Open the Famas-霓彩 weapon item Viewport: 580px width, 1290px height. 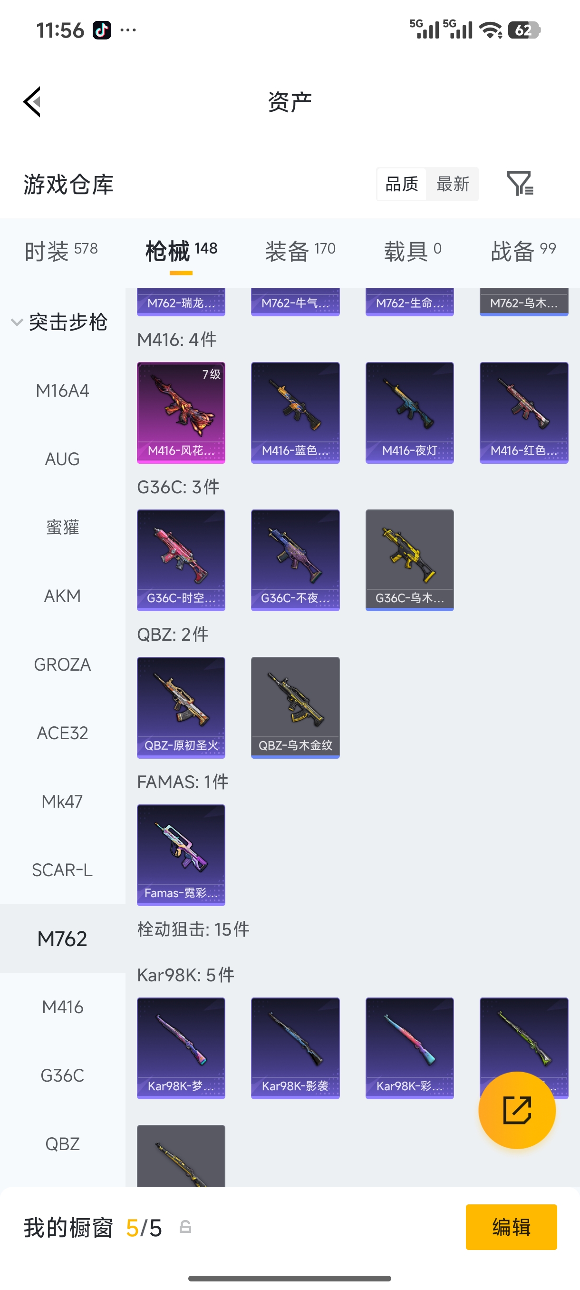(x=181, y=855)
